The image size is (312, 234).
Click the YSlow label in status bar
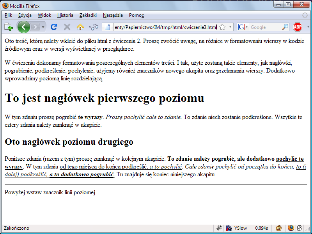tap(241, 228)
